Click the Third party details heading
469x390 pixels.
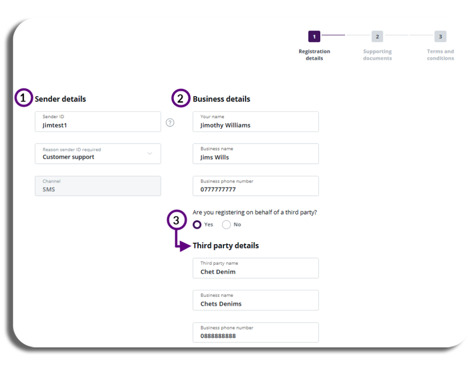click(226, 246)
